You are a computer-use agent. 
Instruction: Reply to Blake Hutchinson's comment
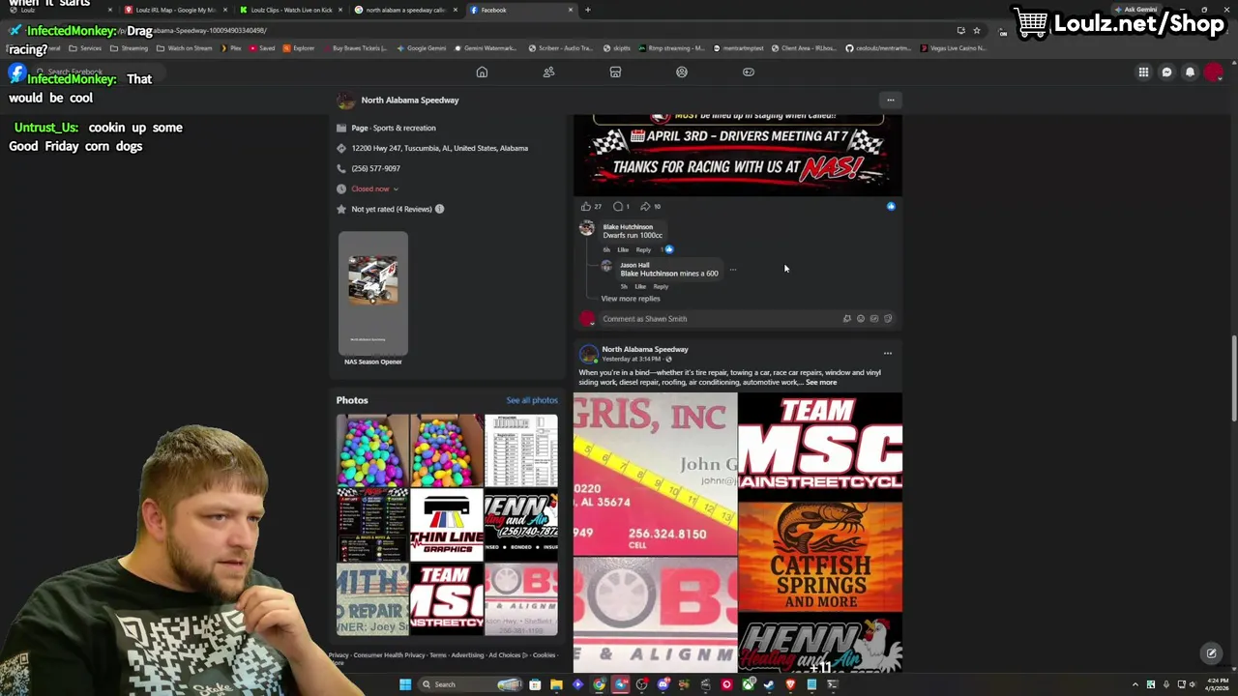click(x=643, y=249)
